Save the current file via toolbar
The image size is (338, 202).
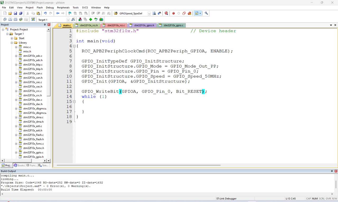pos(15,13)
